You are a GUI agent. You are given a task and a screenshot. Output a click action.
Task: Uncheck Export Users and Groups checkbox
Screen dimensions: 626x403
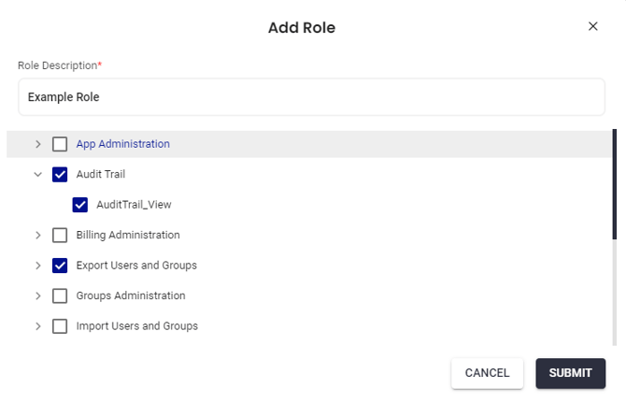[x=61, y=266]
